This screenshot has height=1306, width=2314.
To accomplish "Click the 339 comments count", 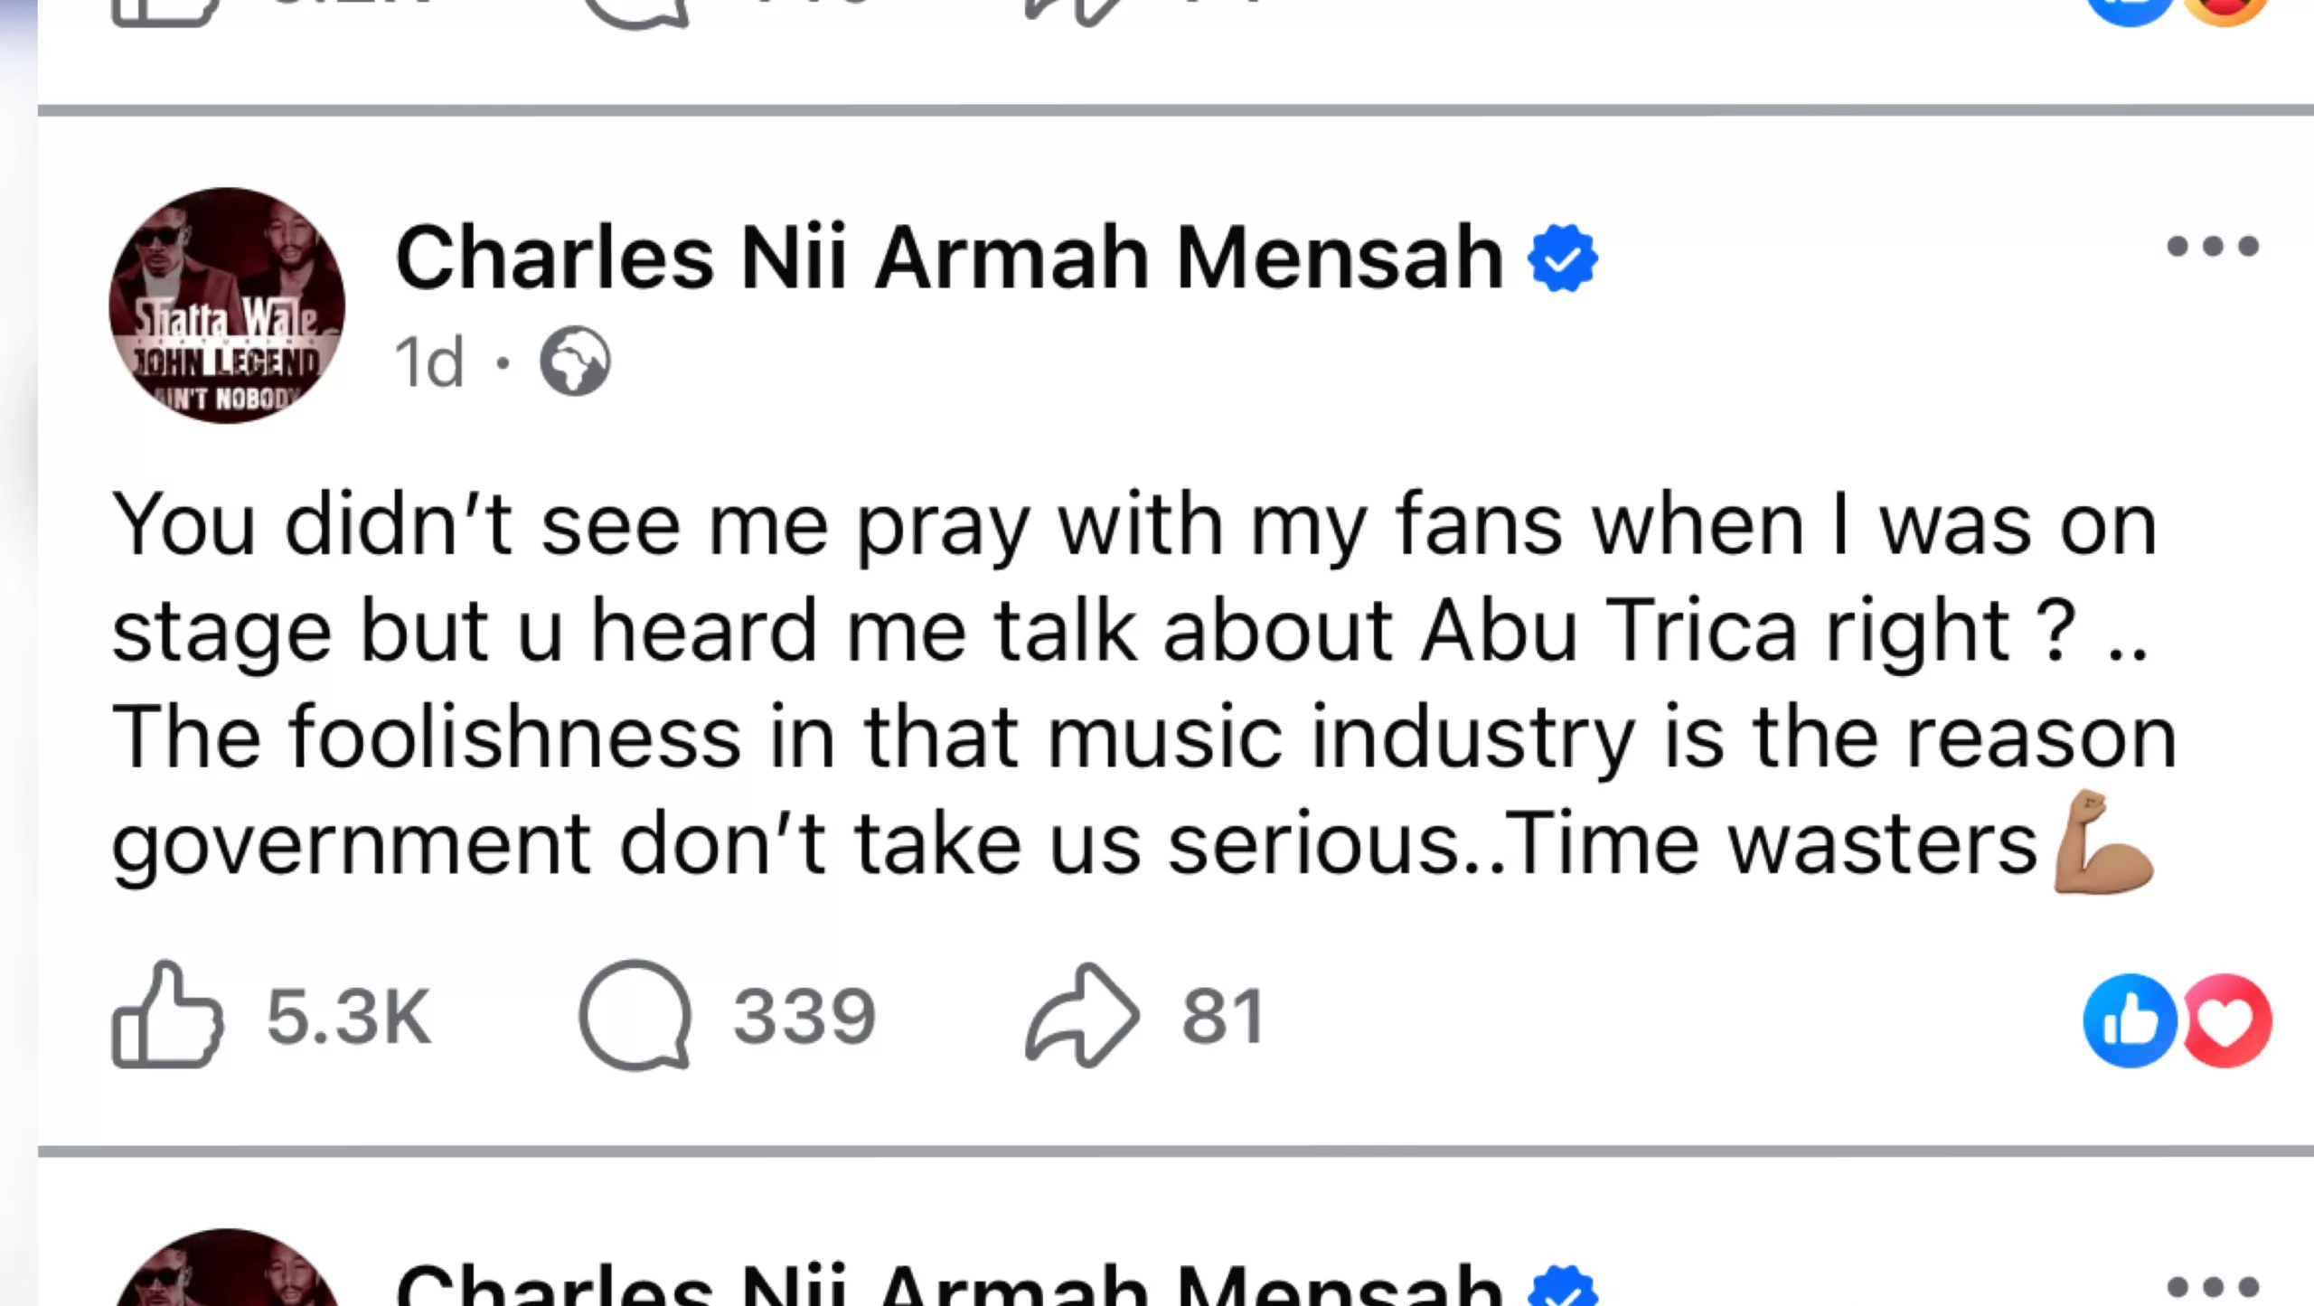I will (804, 1018).
